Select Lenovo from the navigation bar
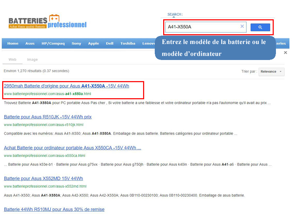The image size is (292, 224). (149, 43)
